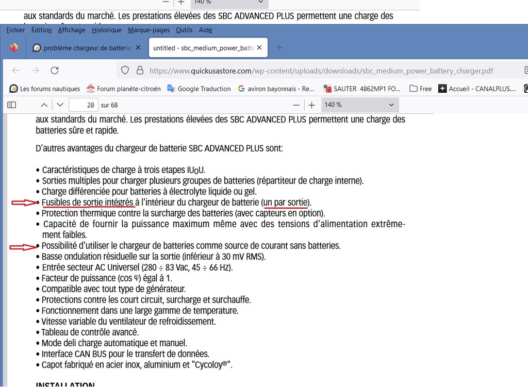Open the Outils menu
The image size is (528, 387).
184,30
